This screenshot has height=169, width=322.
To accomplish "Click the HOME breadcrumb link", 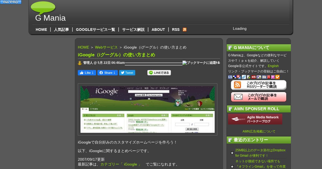I will [x=83, y=47].
